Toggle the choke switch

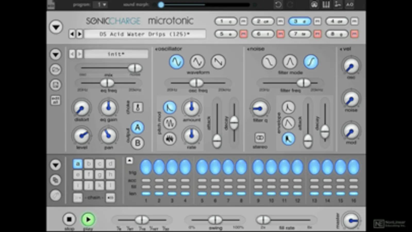tap(138, 107)
